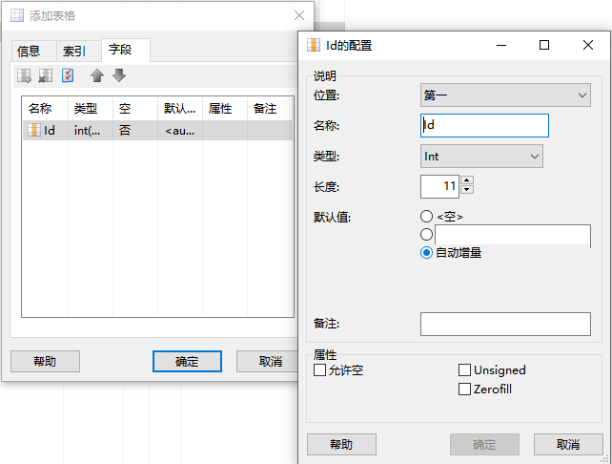Screen dimensions: 612x464
Task: Click the delete field toolbar icon
Action: pos(45,75)
